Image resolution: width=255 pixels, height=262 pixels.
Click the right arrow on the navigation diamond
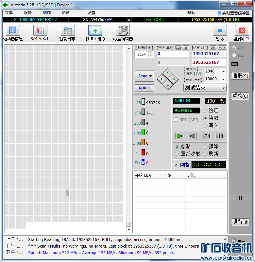174,79
